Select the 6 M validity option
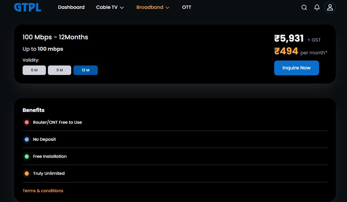The width and height of the screenshot is (347, 202). point(34,70)
